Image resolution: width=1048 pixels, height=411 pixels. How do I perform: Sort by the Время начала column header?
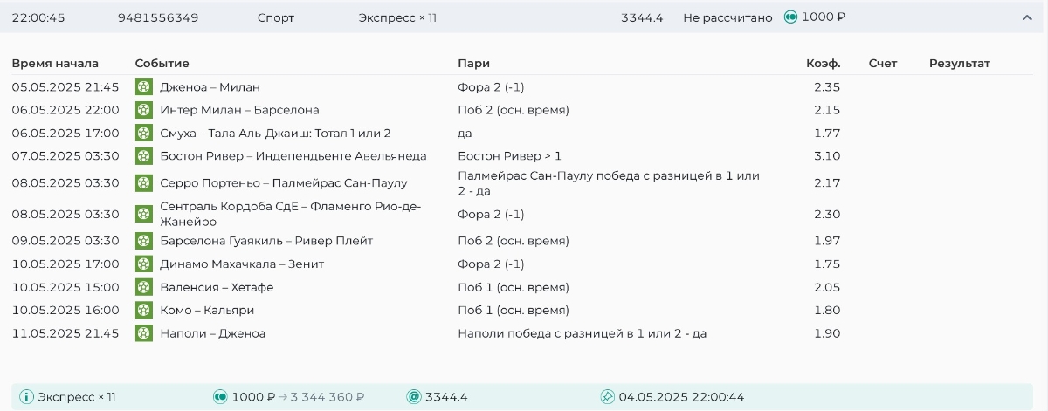55,64
